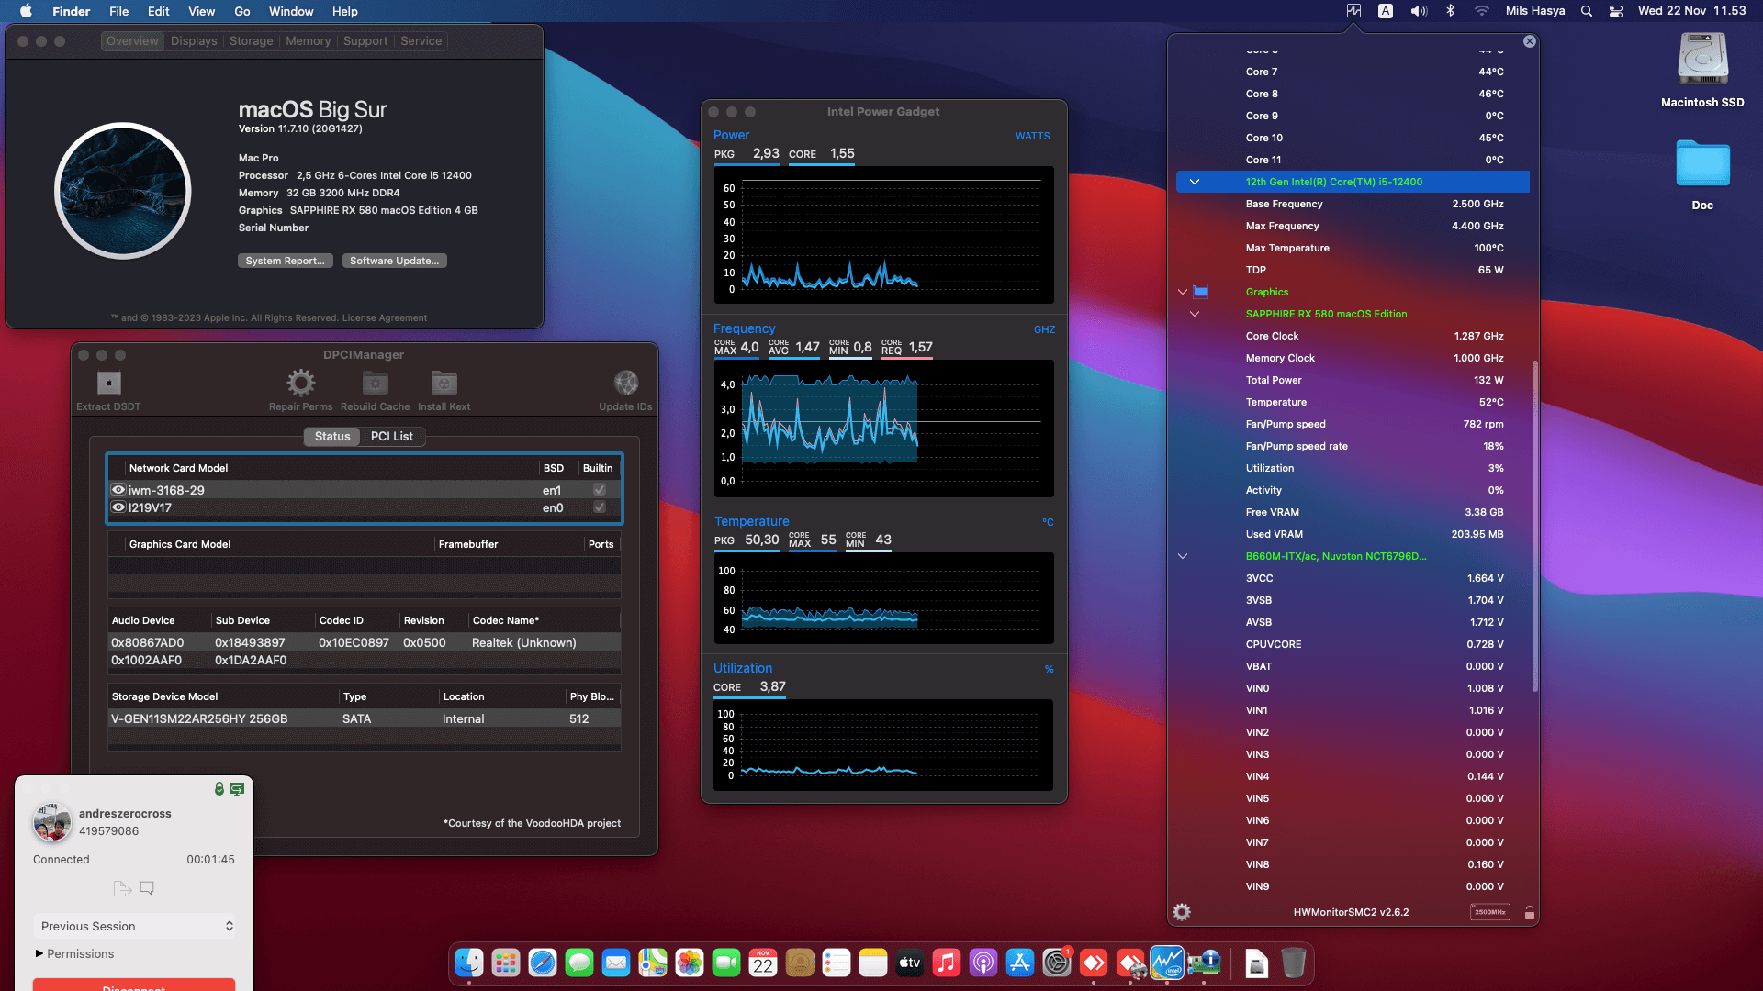Select the Doc folder on the desktop
Screen dimensions: 1763x991
(x=1702, y=174)
